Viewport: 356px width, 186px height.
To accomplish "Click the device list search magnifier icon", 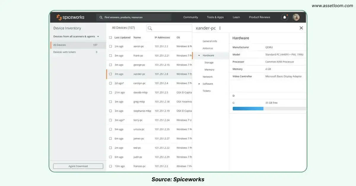I will (x=150, y=28).
